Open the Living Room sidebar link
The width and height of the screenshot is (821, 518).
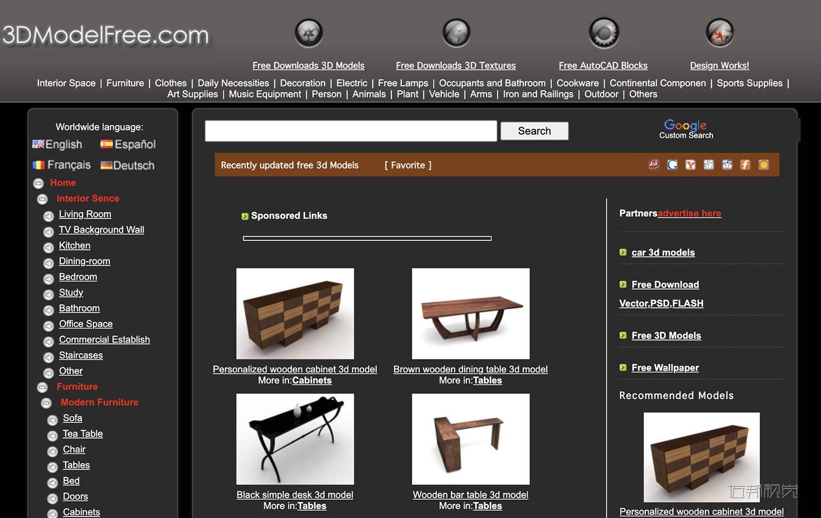(85, 214)
